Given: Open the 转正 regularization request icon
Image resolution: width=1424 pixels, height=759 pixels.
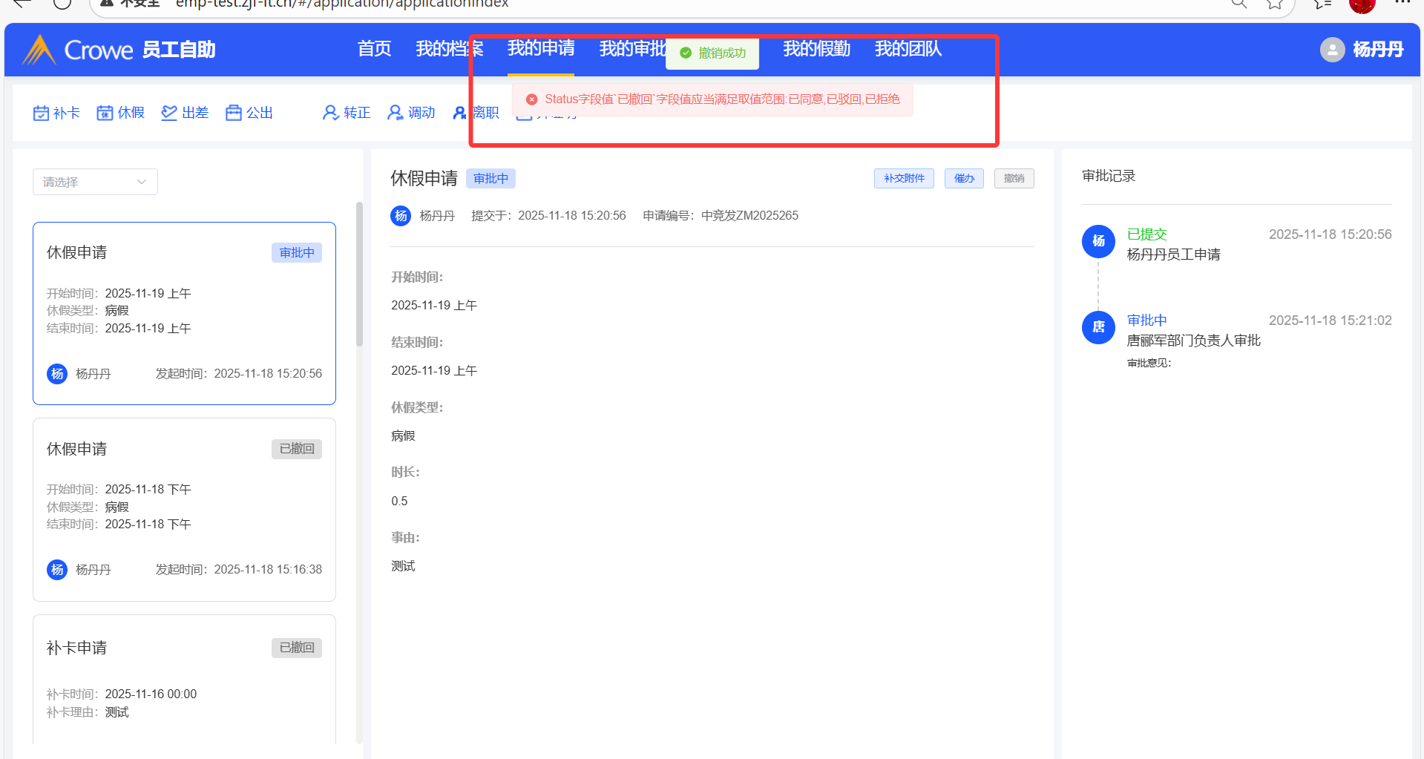Looking at the screenshot, I should click(x=347, y=113).
